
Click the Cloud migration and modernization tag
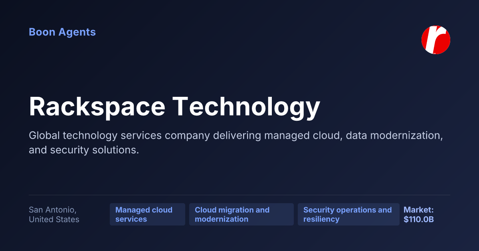241,214
